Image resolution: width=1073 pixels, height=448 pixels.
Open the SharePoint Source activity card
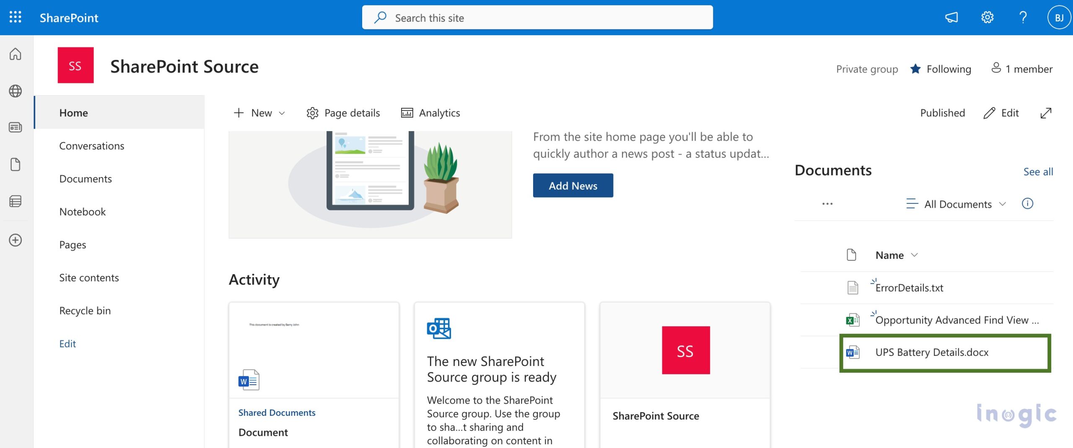[685, 375]
